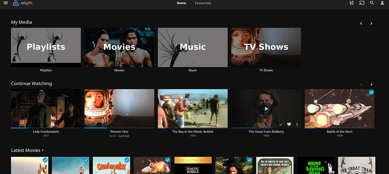Click the Playlists label under card
The width and height of the screenshot is (389, 174).
click(x=46, y=70)
